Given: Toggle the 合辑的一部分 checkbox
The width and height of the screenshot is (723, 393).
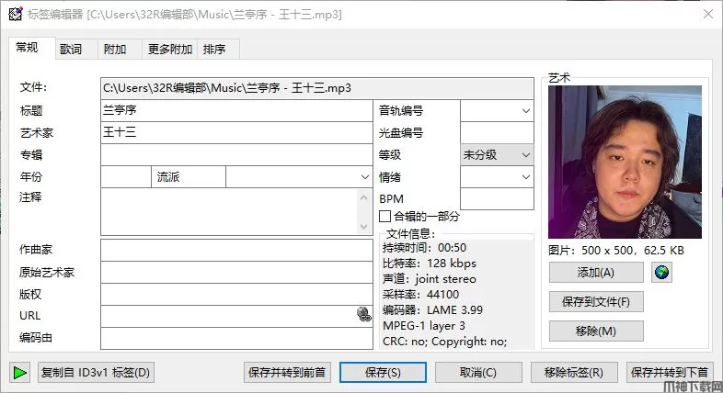Looking at the screenshot, I should pos(384,217).
